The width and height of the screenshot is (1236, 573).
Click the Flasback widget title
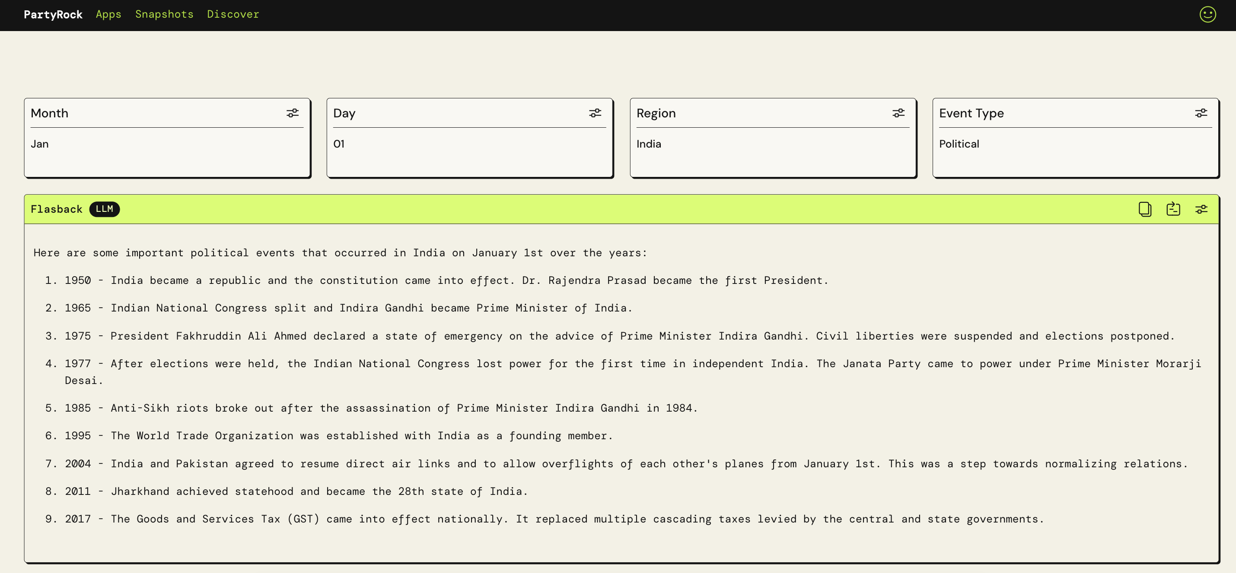tap(57, 209)
